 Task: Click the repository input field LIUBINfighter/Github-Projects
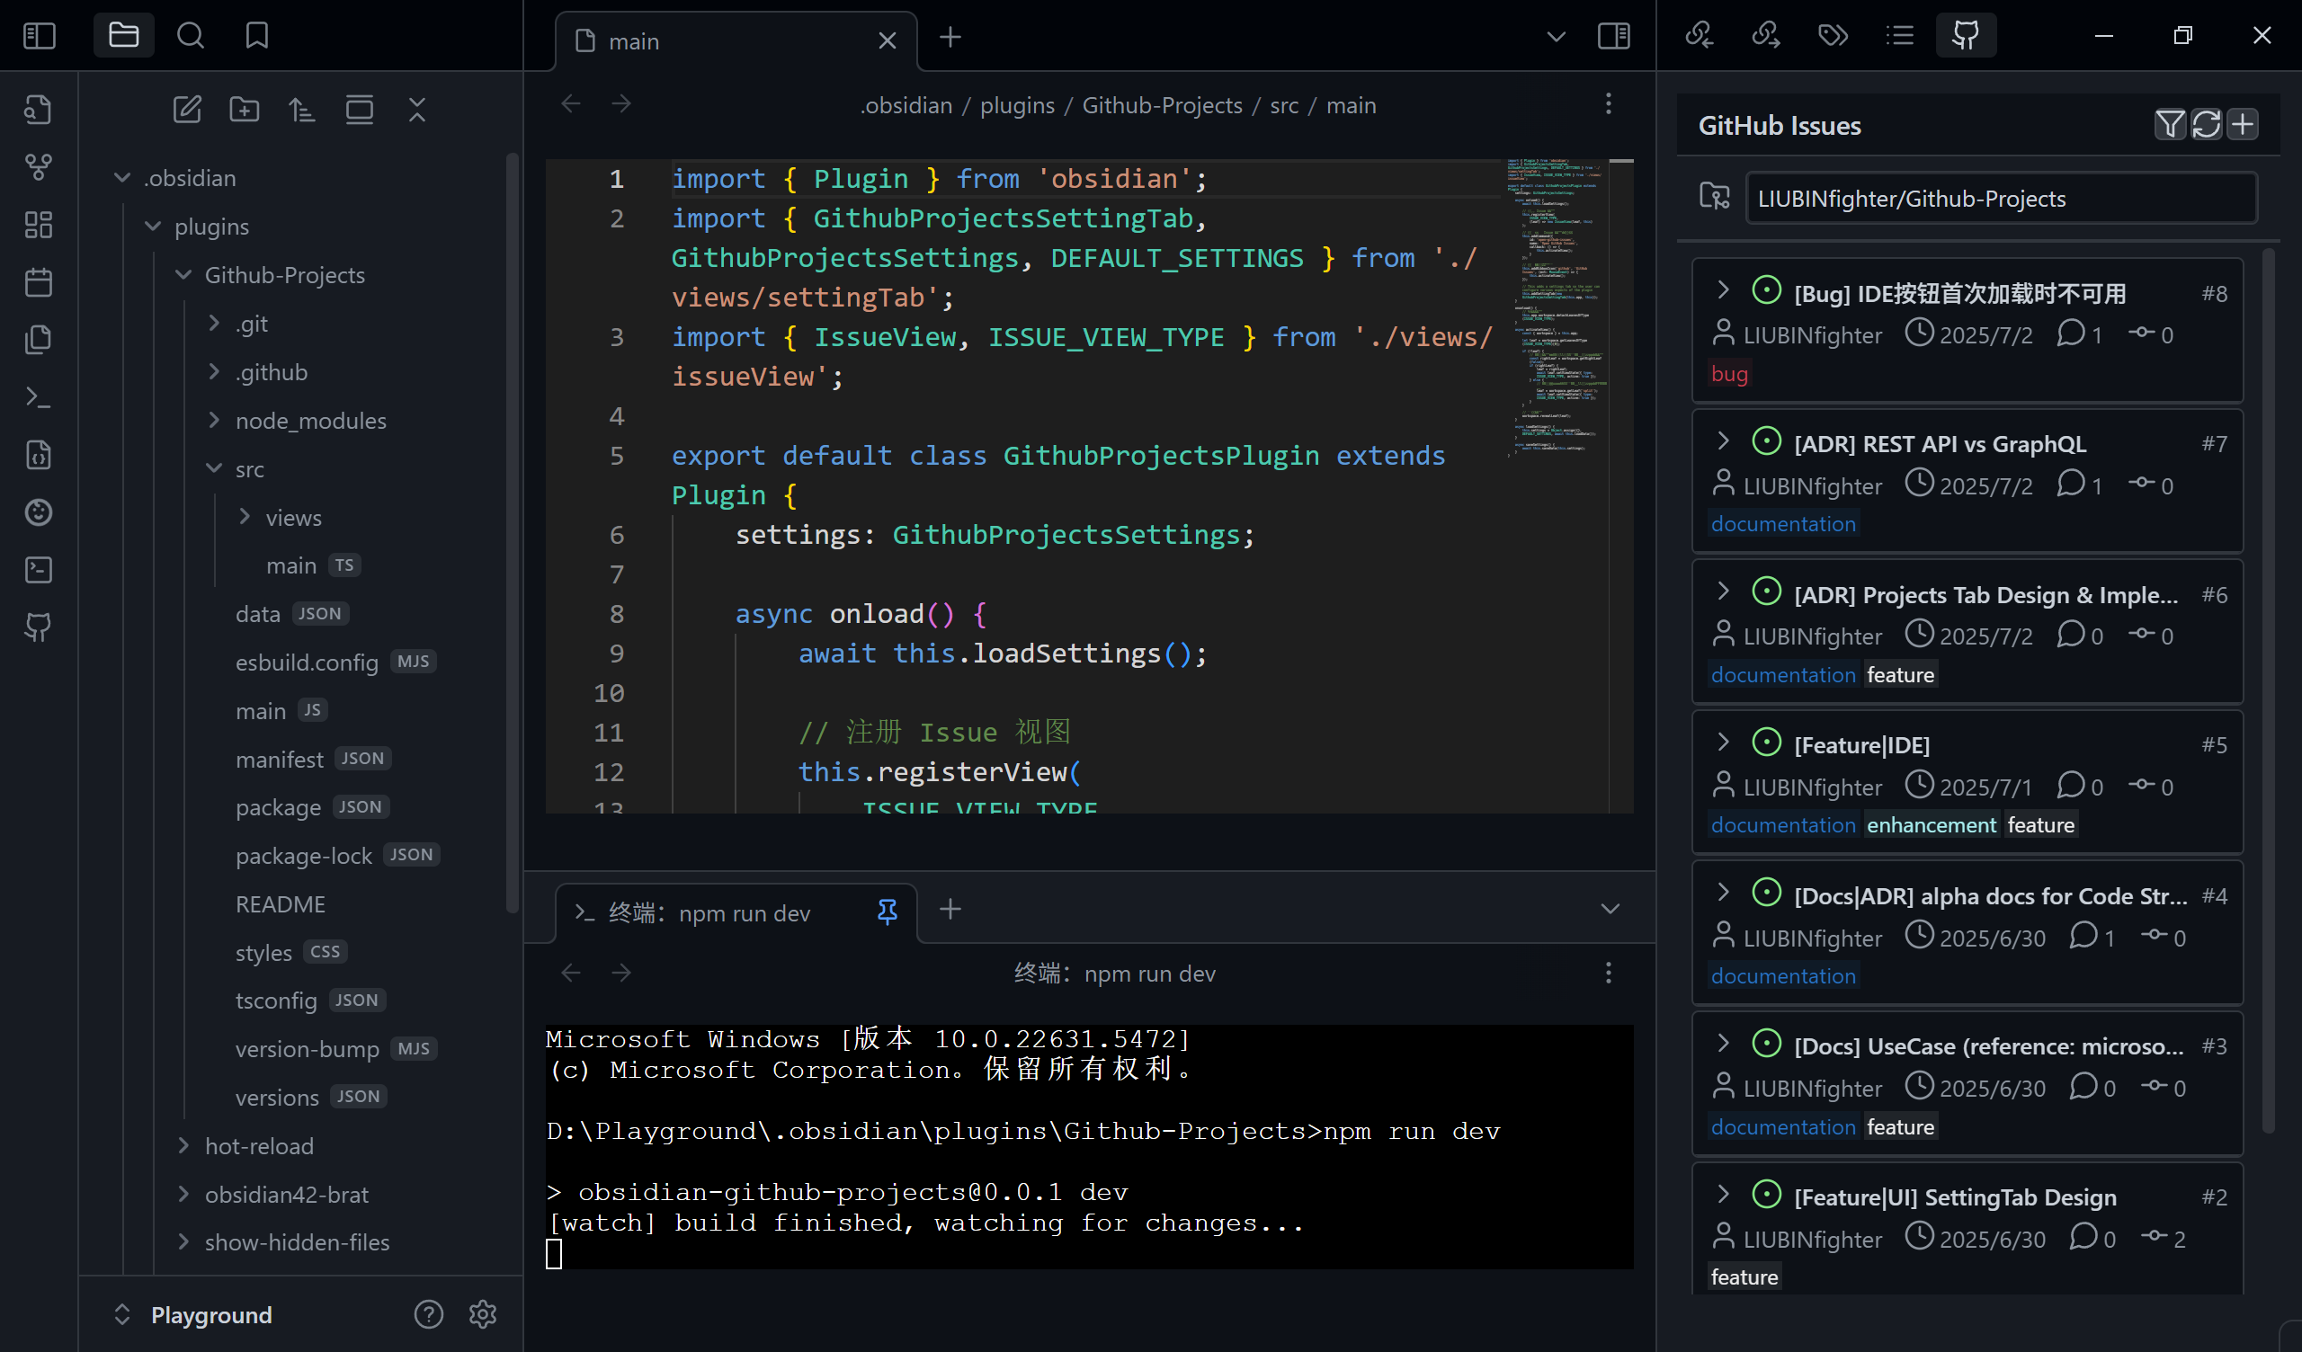coord(2003,198)
